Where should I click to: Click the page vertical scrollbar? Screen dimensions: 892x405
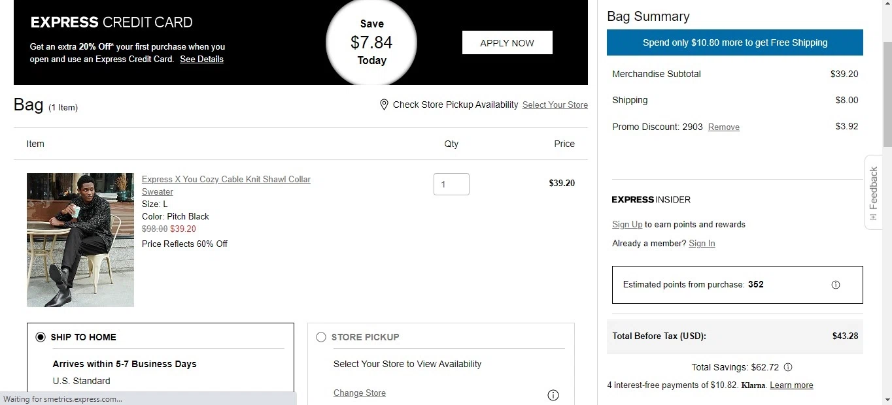pos(887,91)
